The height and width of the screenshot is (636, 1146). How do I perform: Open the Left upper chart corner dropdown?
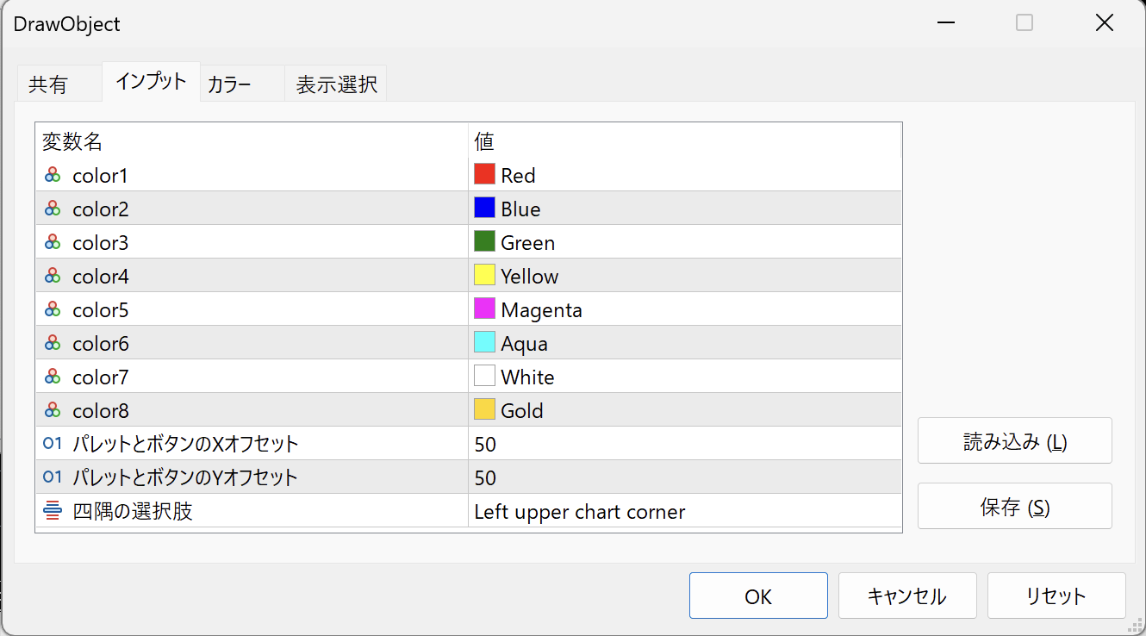(x=684, y=512)
